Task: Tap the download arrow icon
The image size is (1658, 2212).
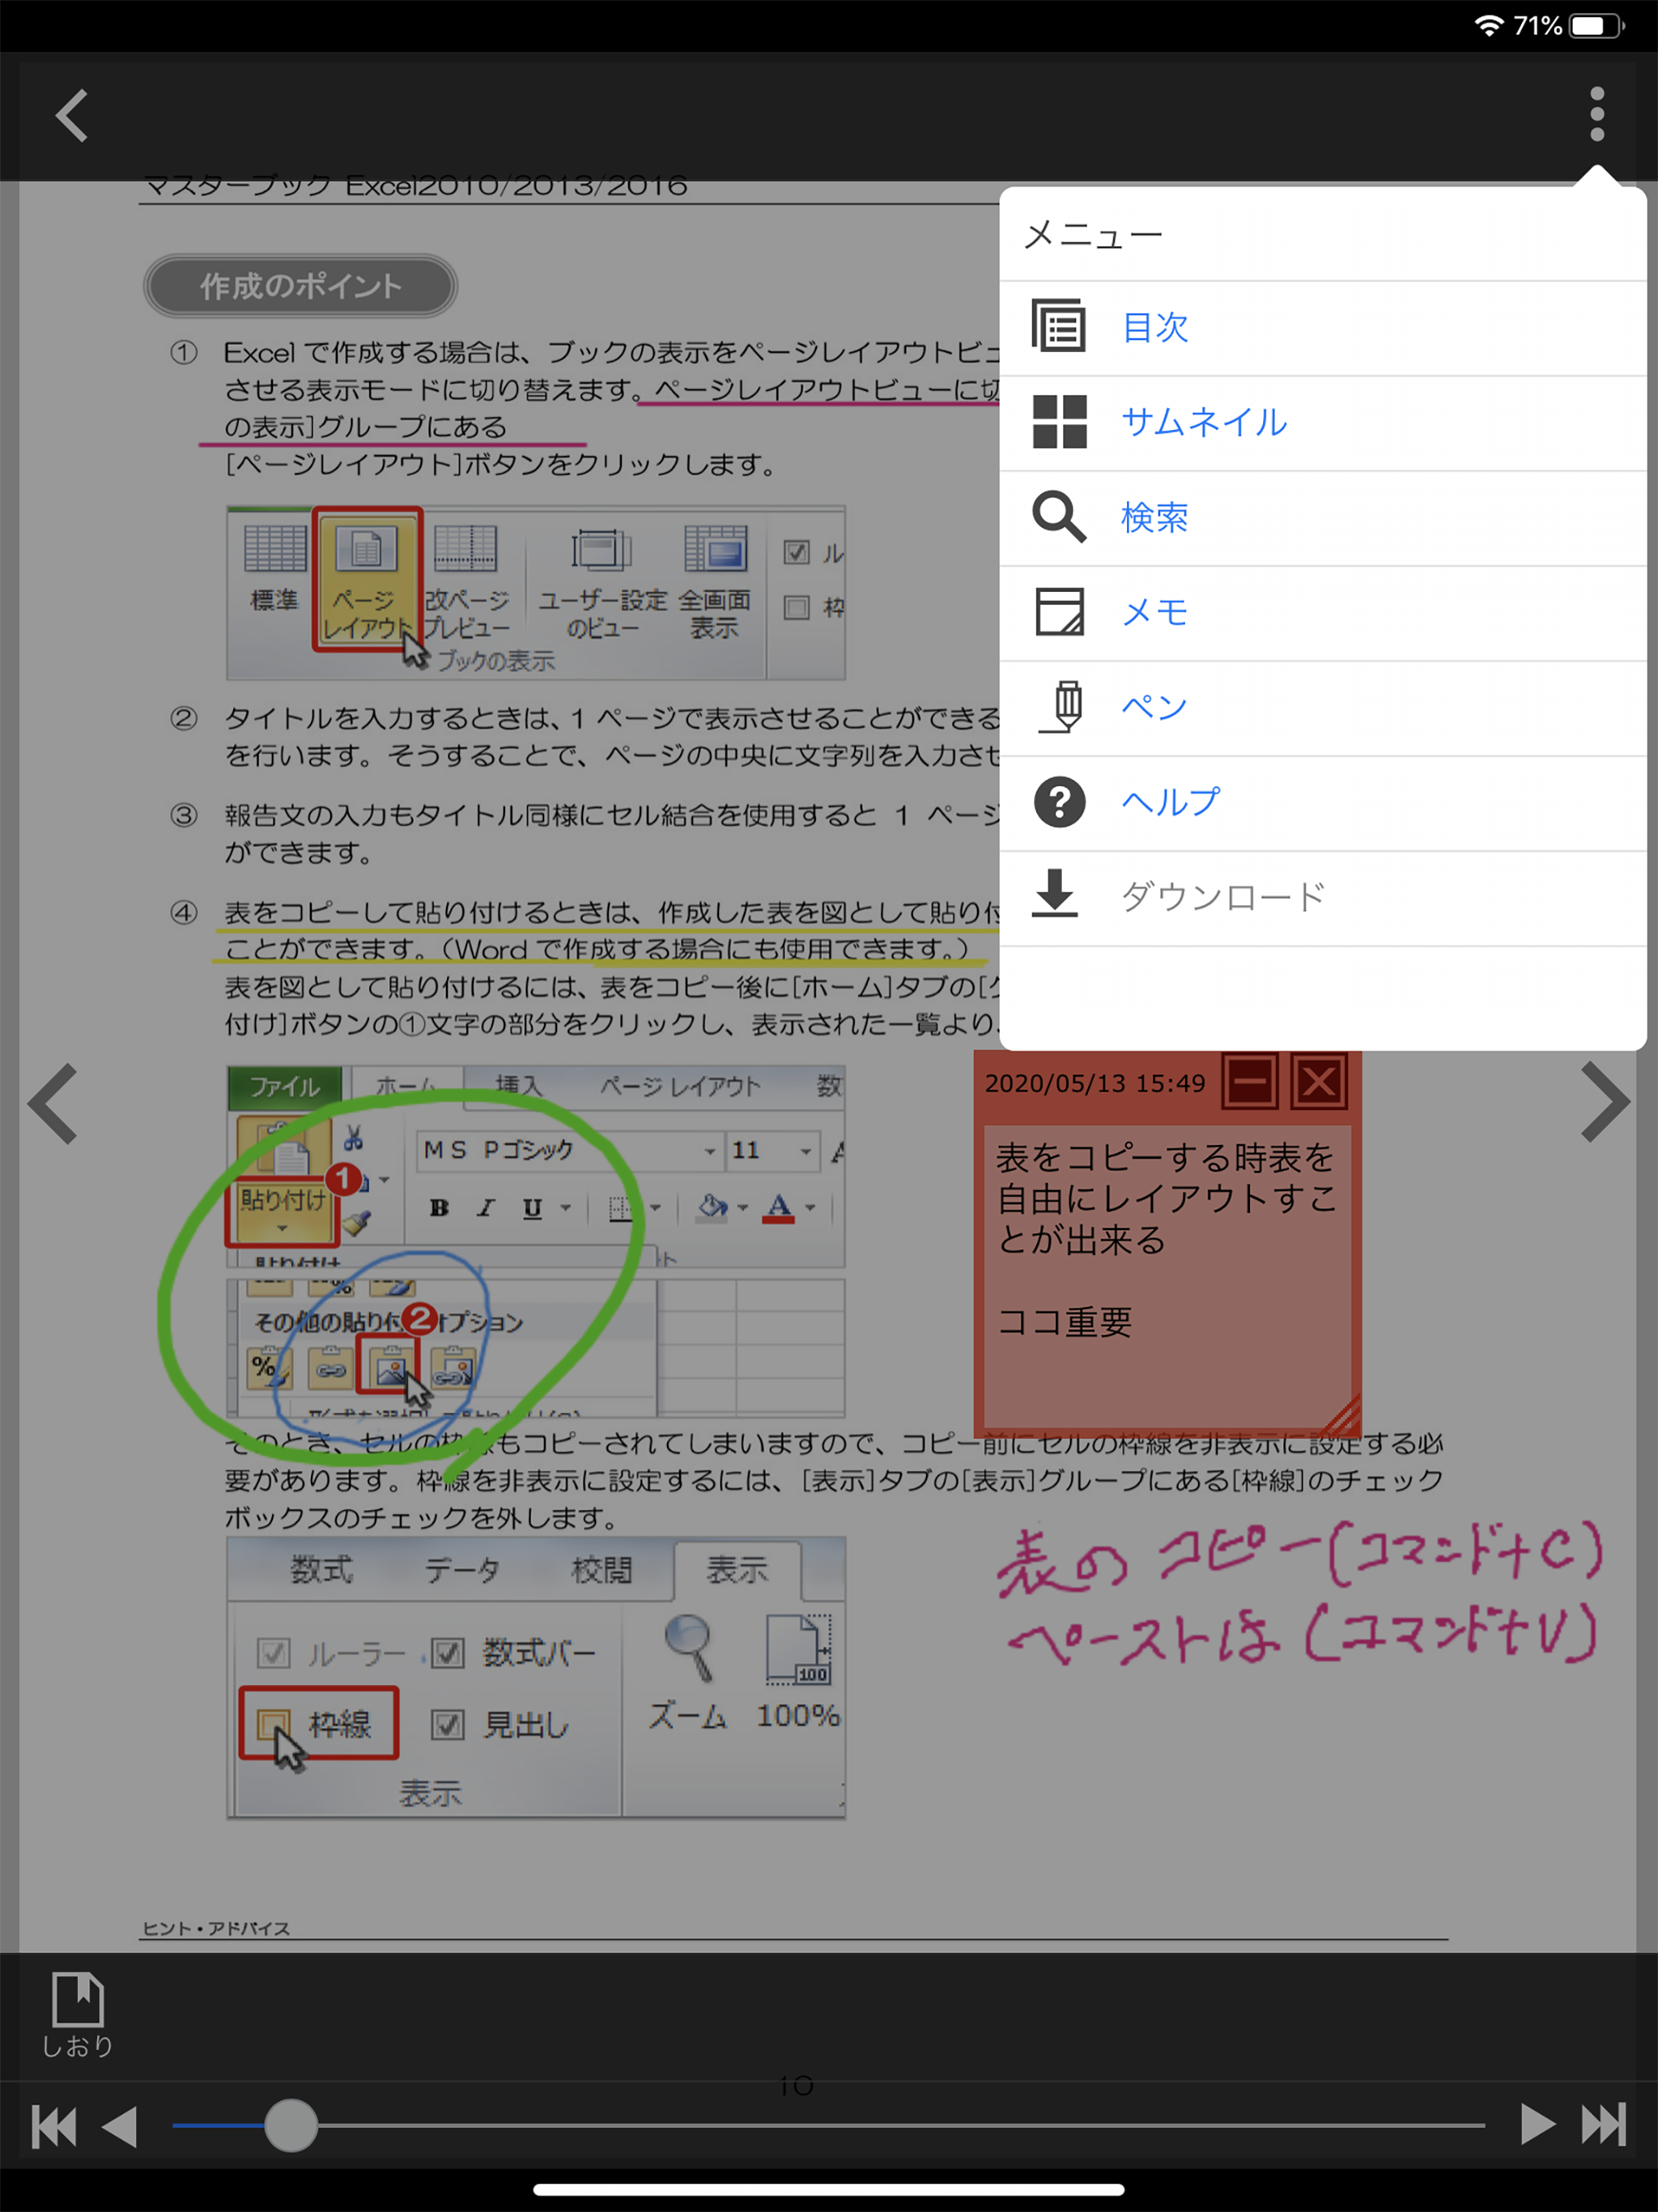Action: (1055, 893)
